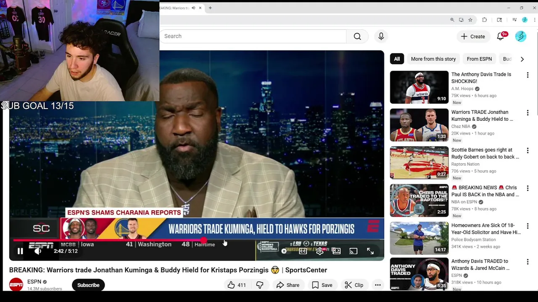Dislike the video with thumbs down

tap(260, 285)
